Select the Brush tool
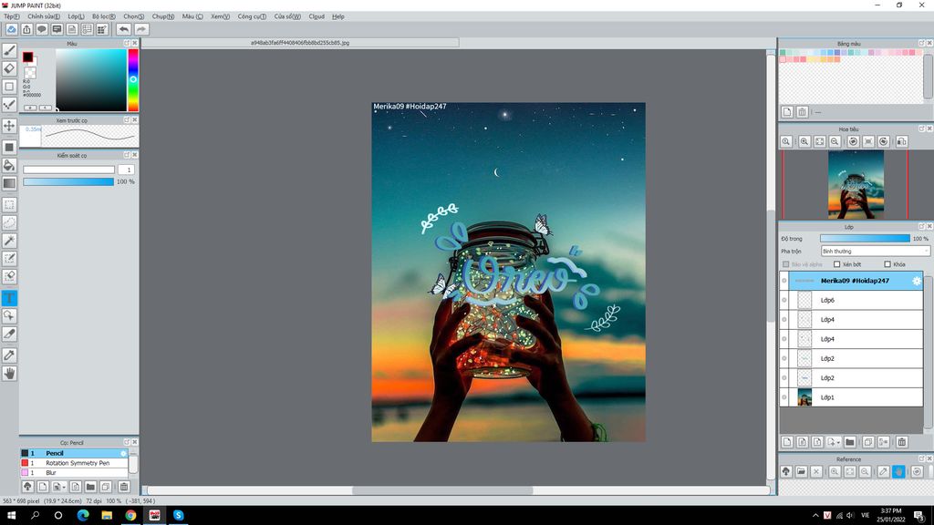 click(9, 51)
